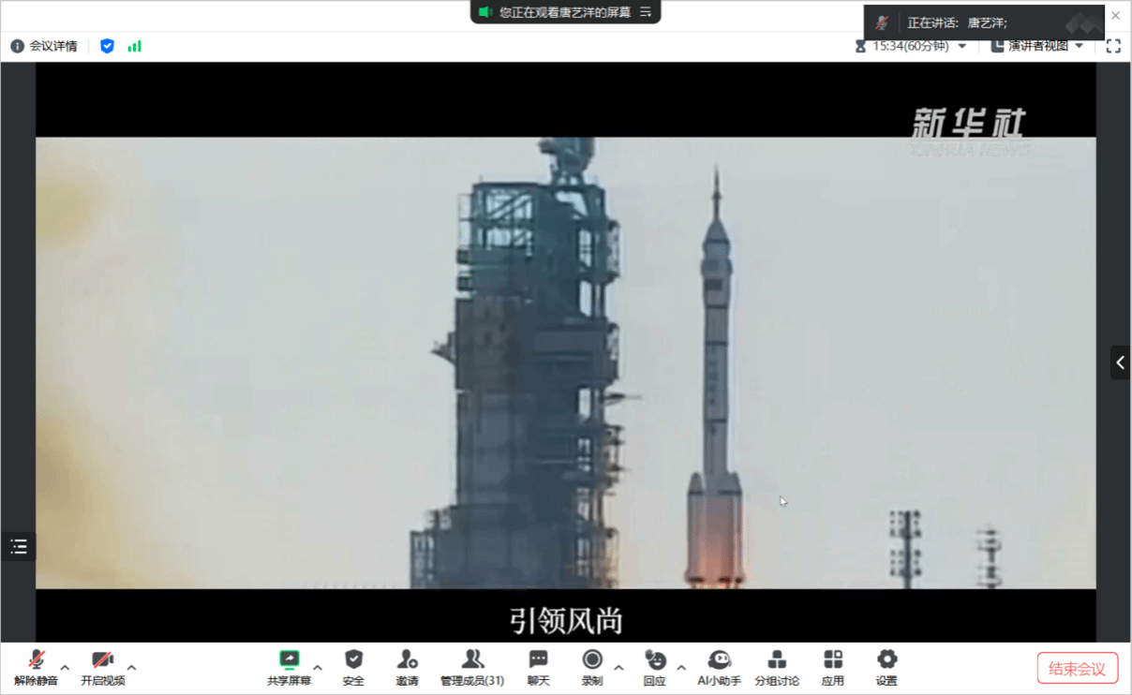The width and height of the screenshot is (1132, 695).
Task: Click the 共享屏幕 share screen icon
Action: point(289,668)
